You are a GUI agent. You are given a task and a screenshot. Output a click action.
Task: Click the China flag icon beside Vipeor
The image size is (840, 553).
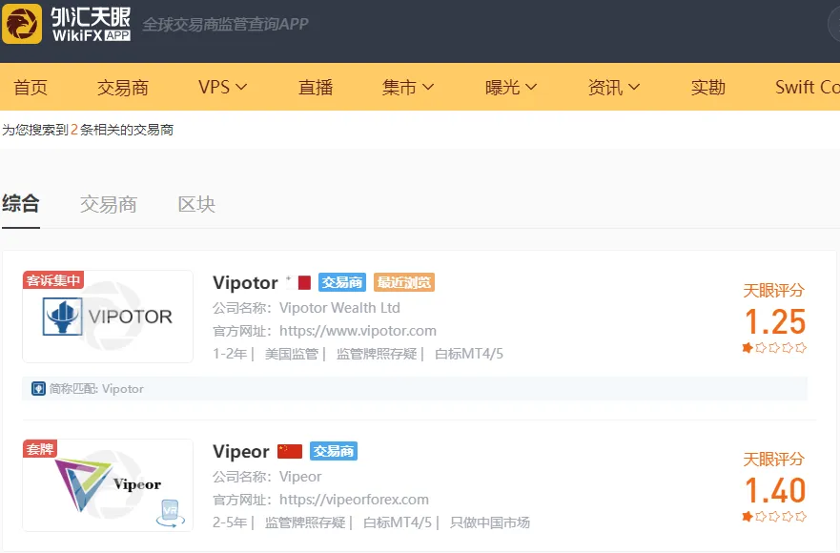(x=290, y=451)
